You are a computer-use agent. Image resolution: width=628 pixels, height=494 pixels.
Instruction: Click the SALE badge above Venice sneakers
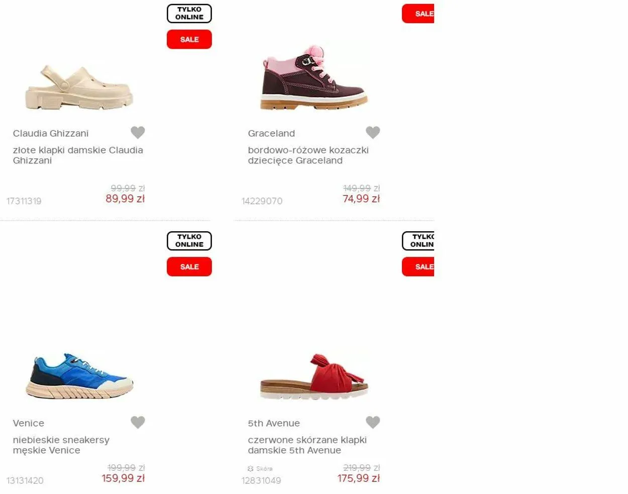pyautogui.click(x=189, y=267)
